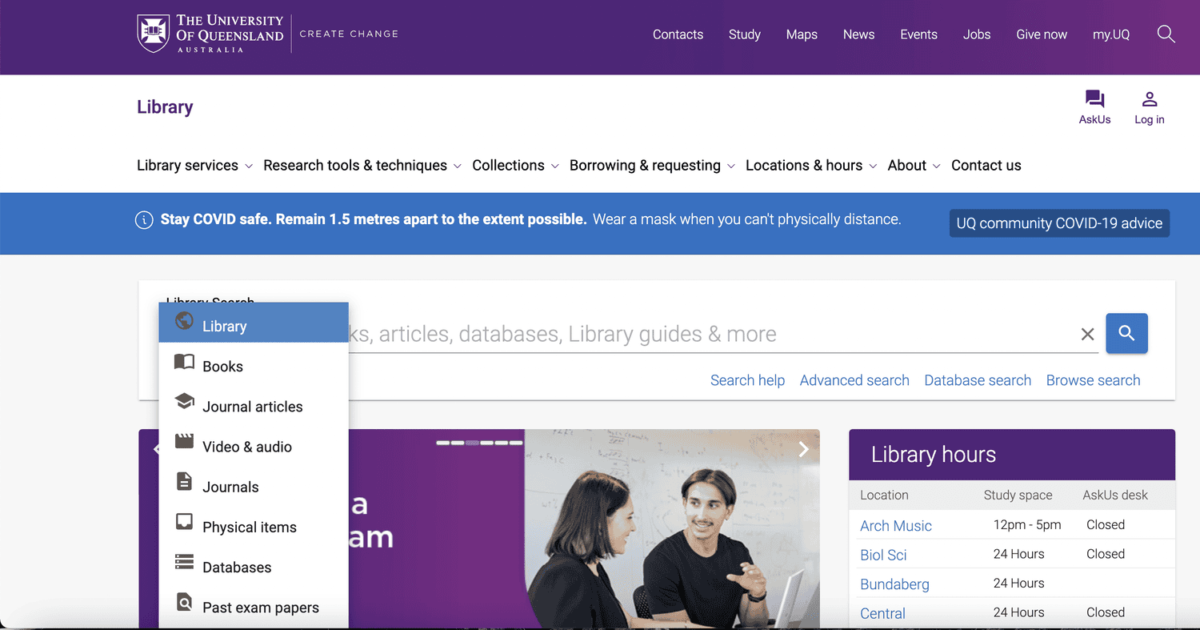This screenshot has height=630, width=1200.
Task: Open the Database search link
Action: (978, 380)
